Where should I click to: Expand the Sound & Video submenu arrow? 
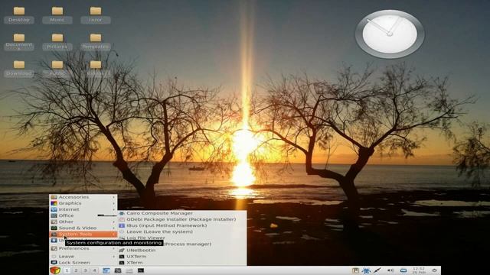pyautogui.click(x=114, y=228)
